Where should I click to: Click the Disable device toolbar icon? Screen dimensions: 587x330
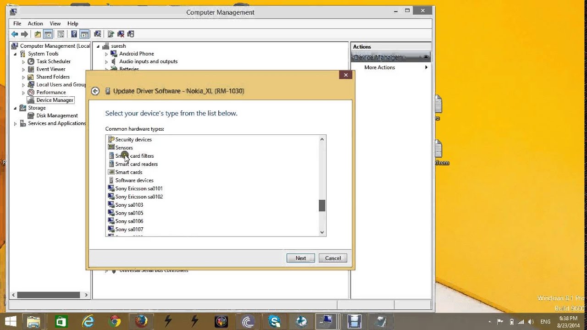click(131, 34)
